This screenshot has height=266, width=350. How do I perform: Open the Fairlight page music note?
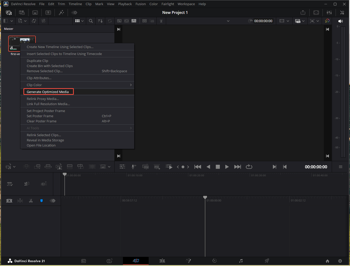[241, 261]
